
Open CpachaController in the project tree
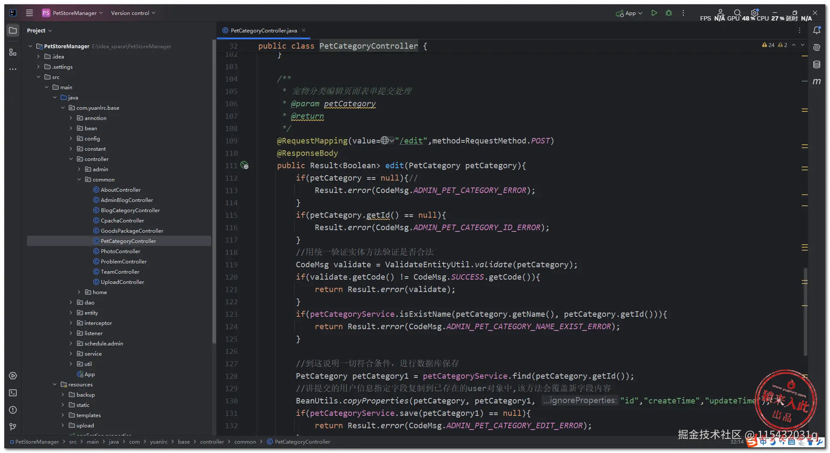click(x=122, y=220)
